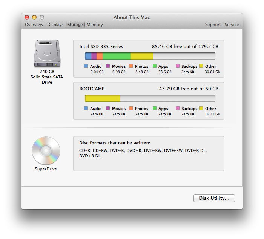Open the Service section
The width and height of the screenshot is (264, 239).
tap(232, 25)
